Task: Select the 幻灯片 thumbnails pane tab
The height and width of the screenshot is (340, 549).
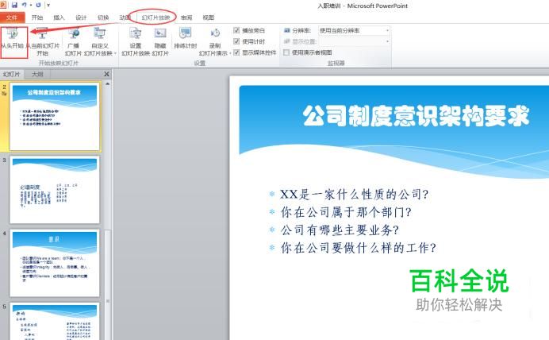Action: click(11, 75)
